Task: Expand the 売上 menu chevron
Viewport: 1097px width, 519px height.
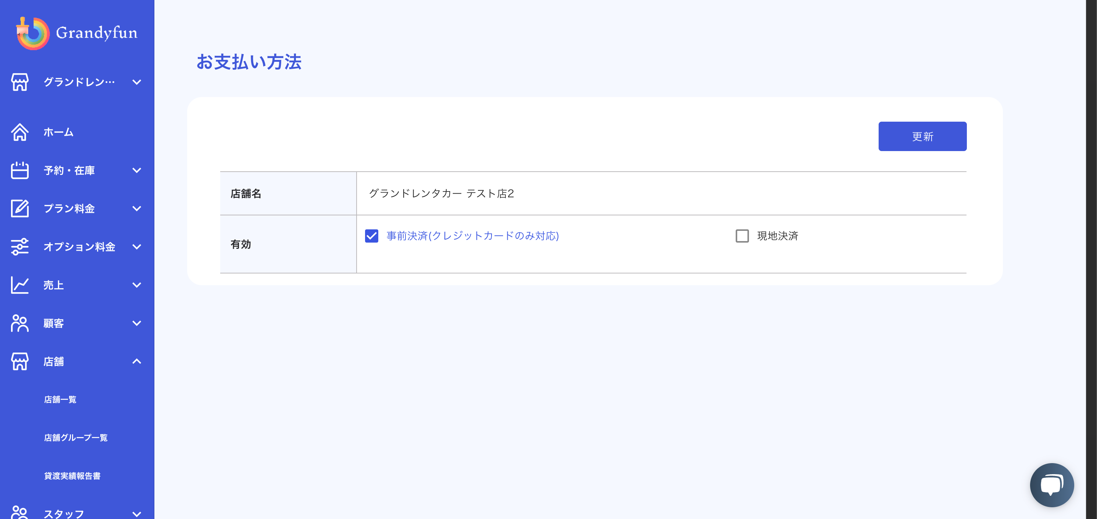Action: click(137, 285)
